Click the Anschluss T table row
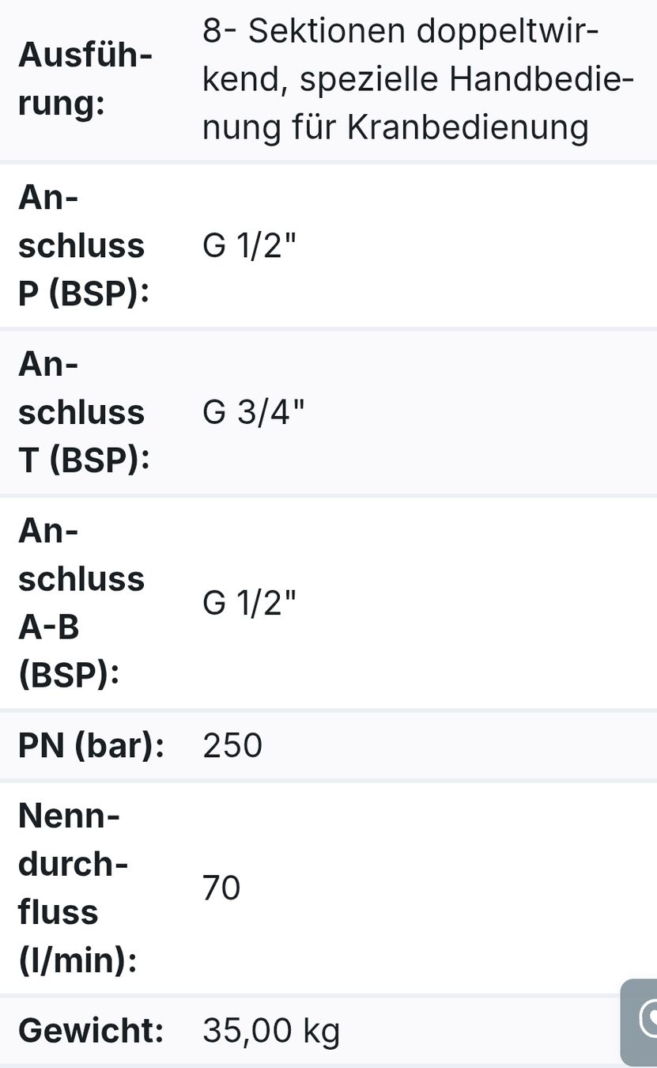The width and height of the screenshot is (657, 1068). click(328, 413)
